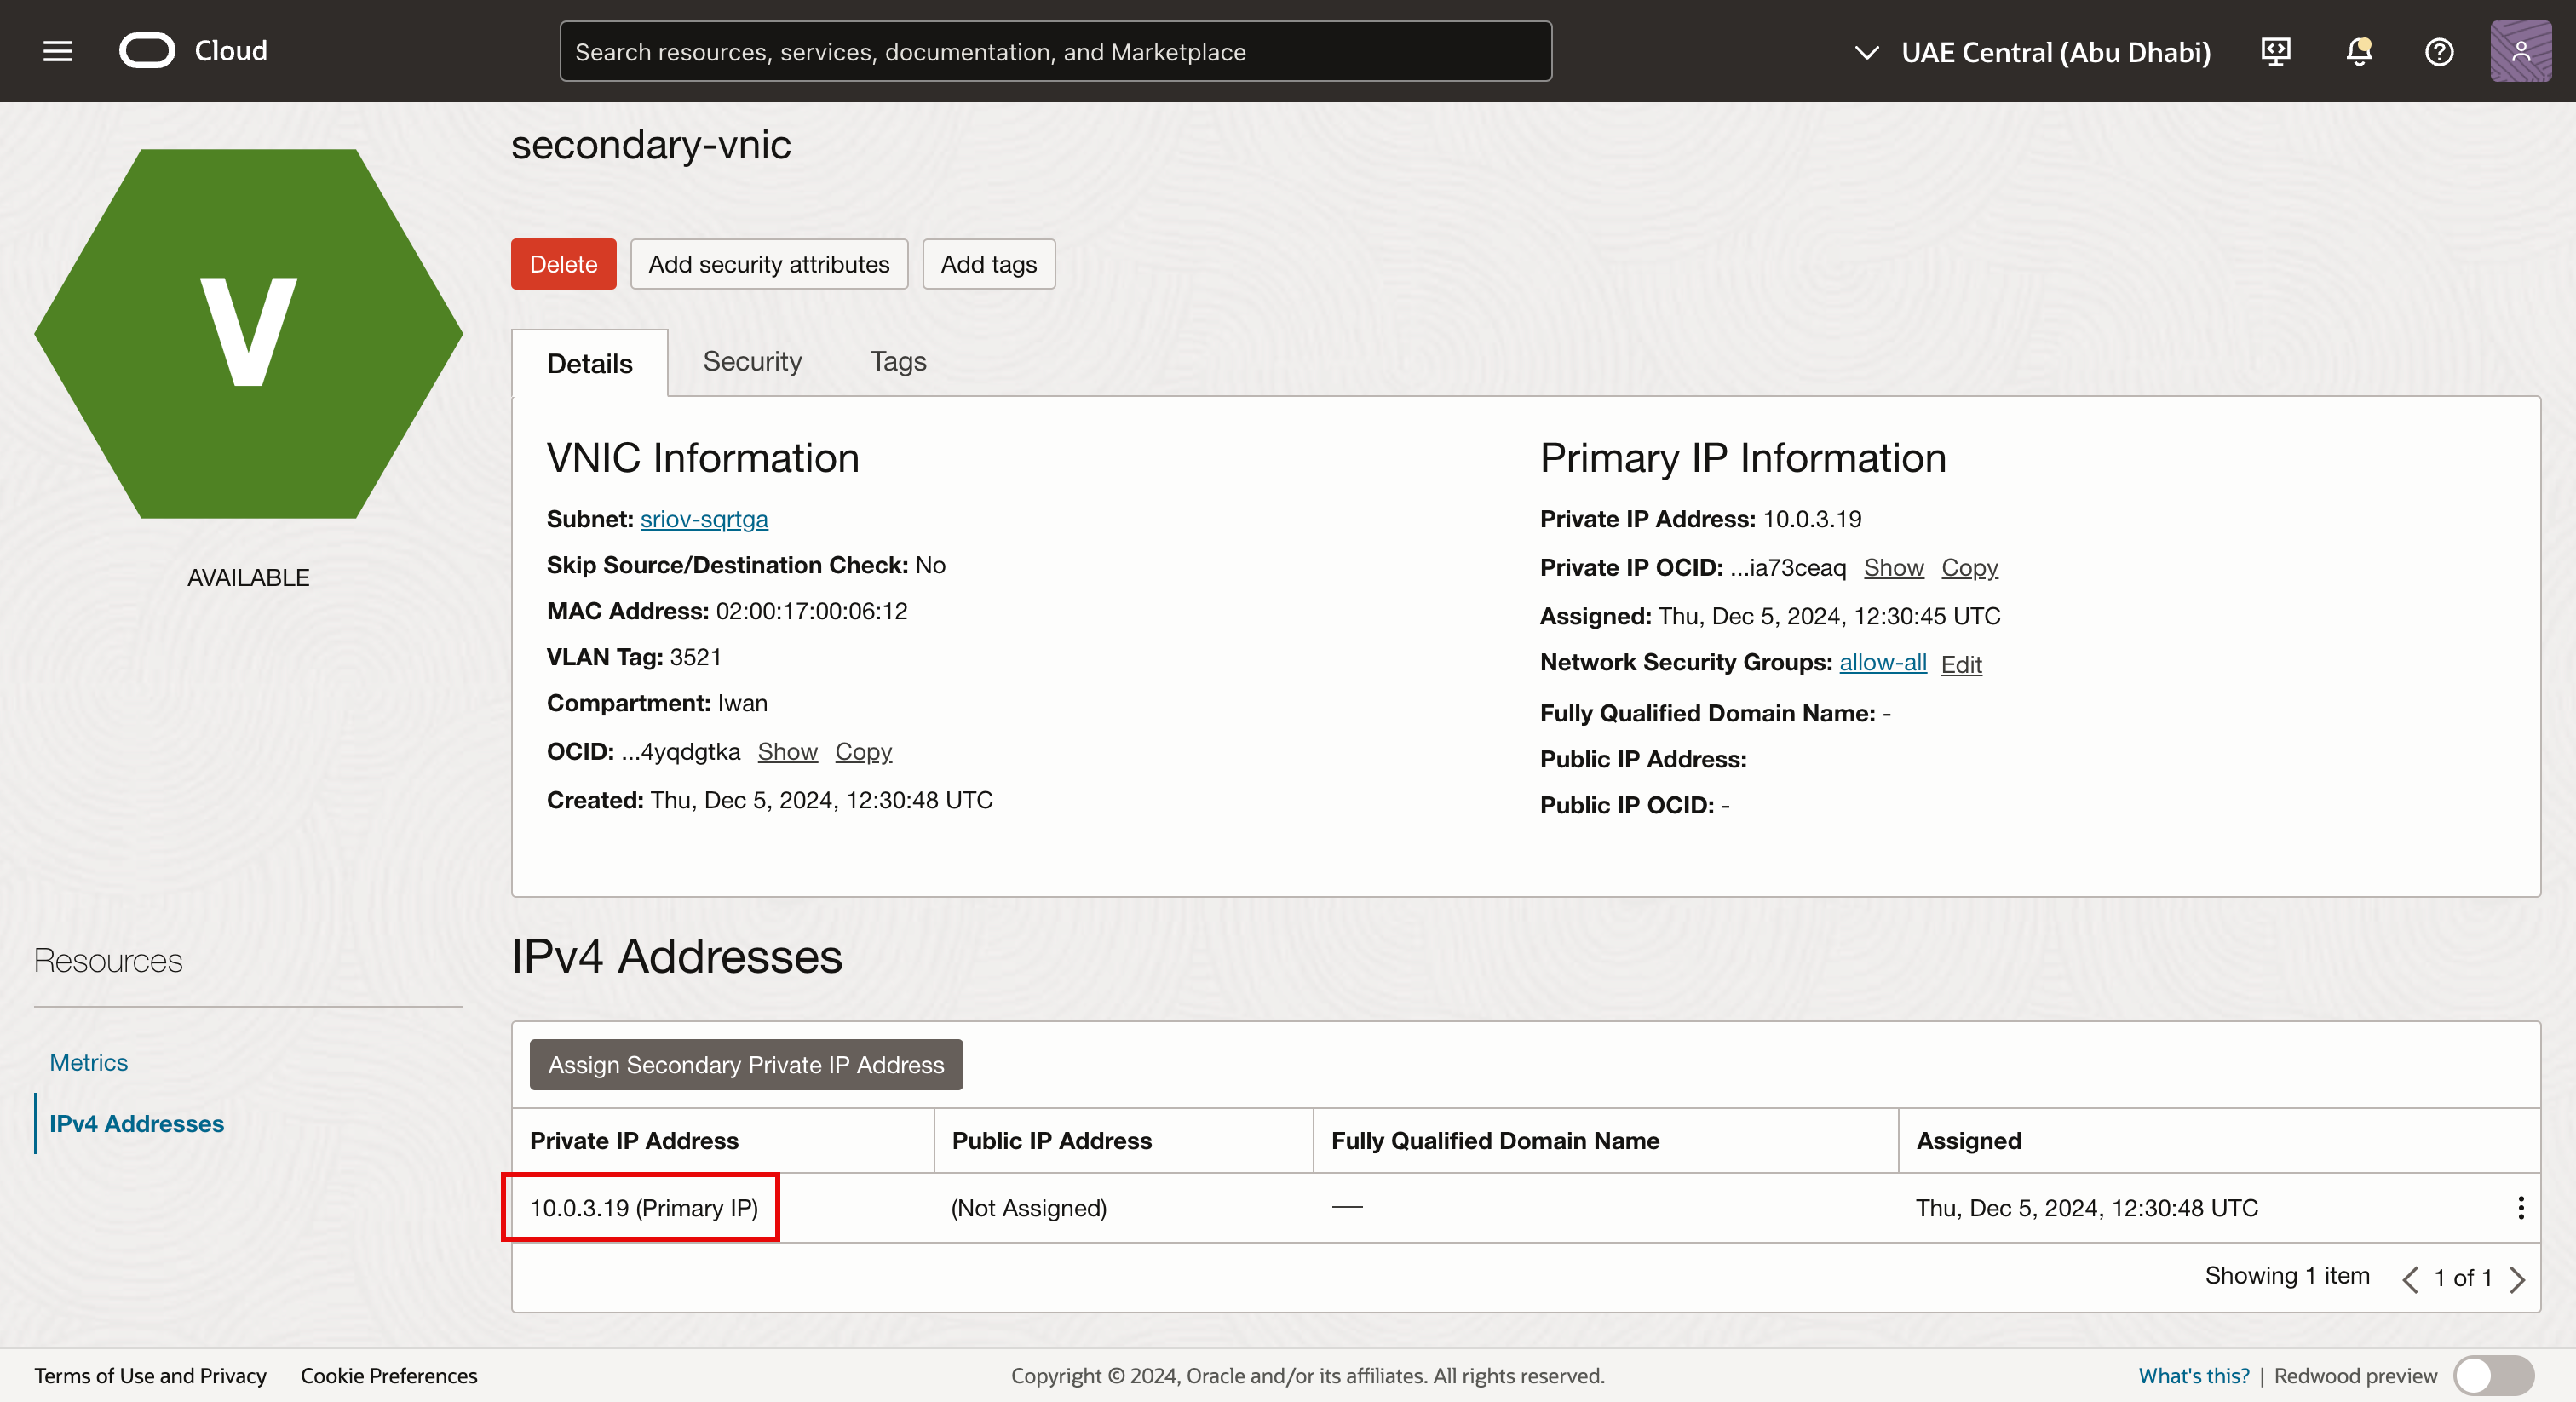The image size is (2576, 1402).
Task: Edit the Network Security Groups
Action: tap(1960, 664)
